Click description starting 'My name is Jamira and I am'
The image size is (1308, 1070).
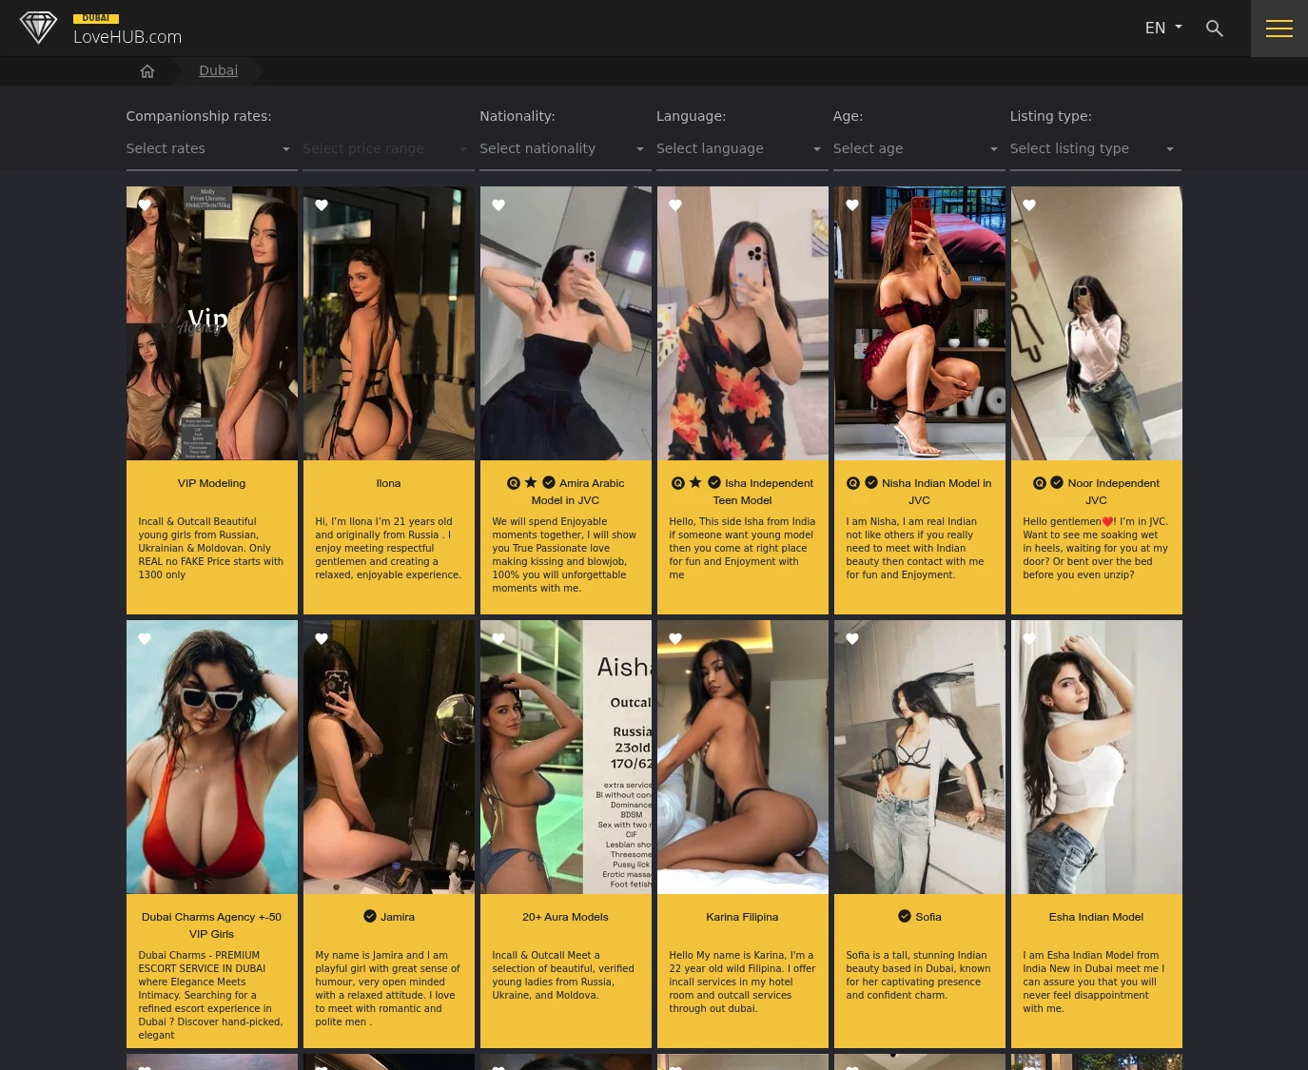387,988
